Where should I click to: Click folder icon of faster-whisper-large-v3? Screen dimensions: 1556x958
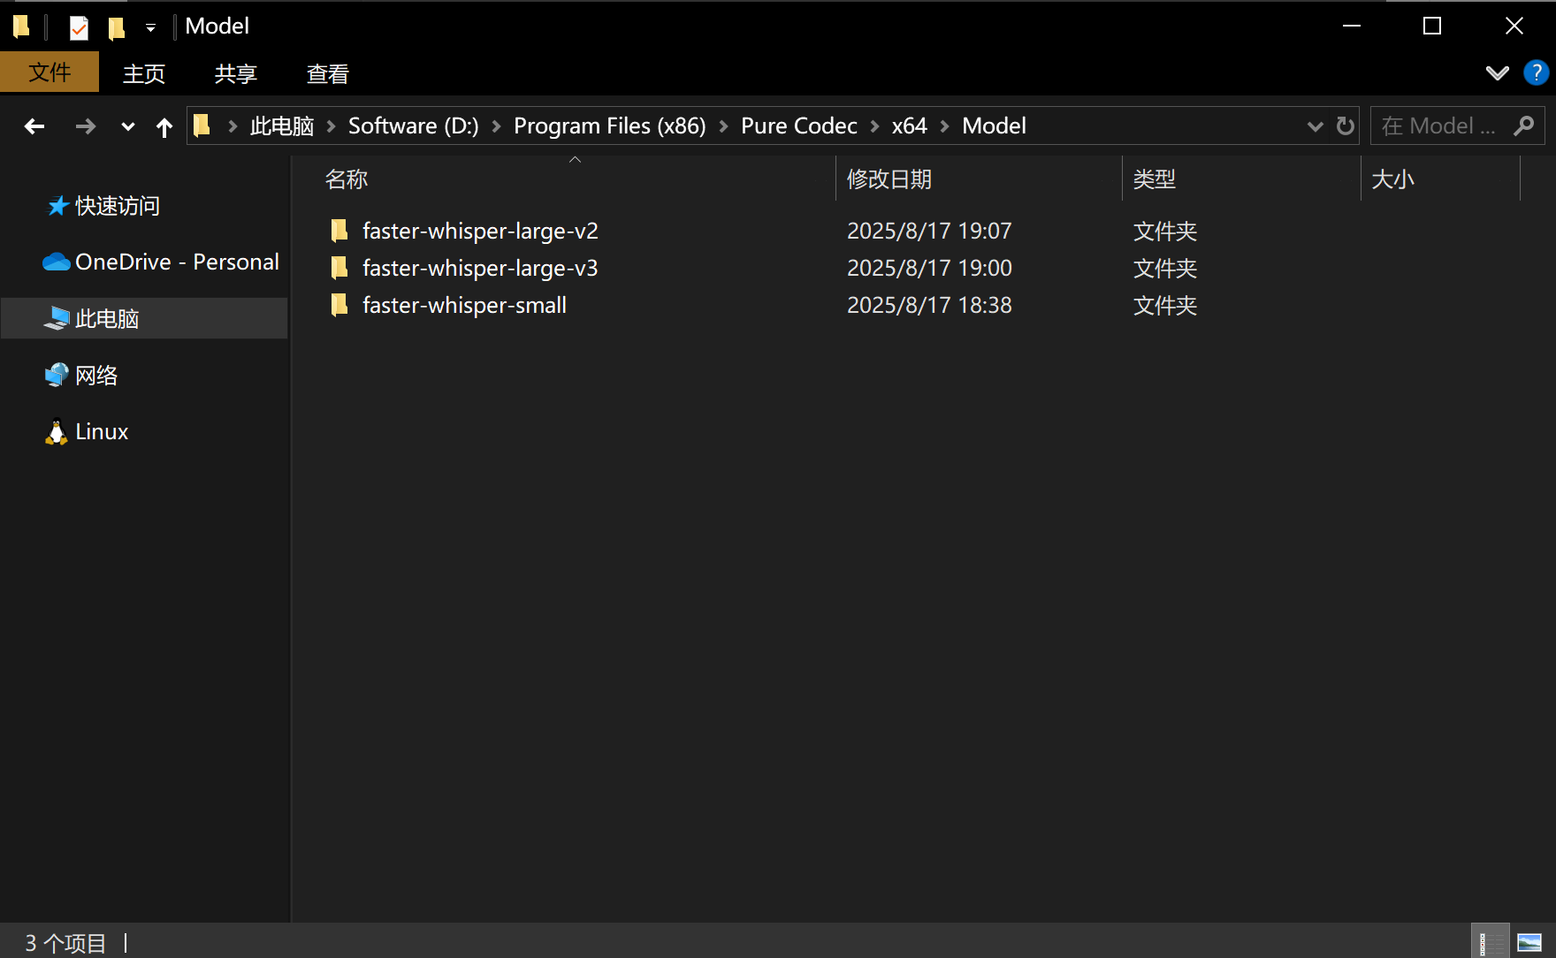(339, 268)
